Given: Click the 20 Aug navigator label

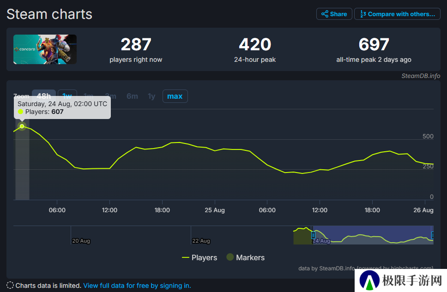Looking at the screenshot, I should [81, 241].
